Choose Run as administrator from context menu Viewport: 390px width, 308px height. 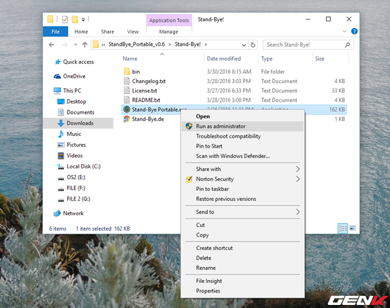(221, 126)
